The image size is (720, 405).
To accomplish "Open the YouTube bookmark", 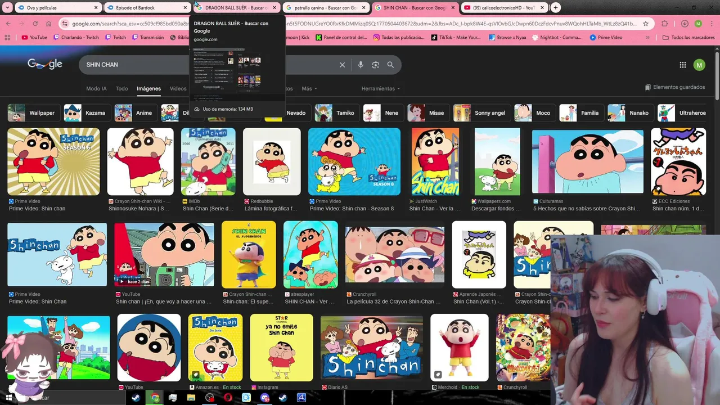I will click(x=34, y=38).
